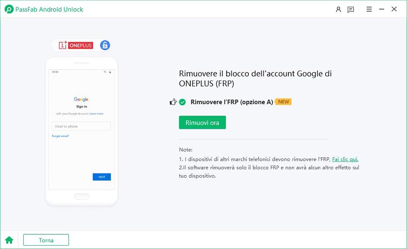This screenshot has height=249, width=407.
Task: Minimize the PassFab window
Action: [382, 9]
